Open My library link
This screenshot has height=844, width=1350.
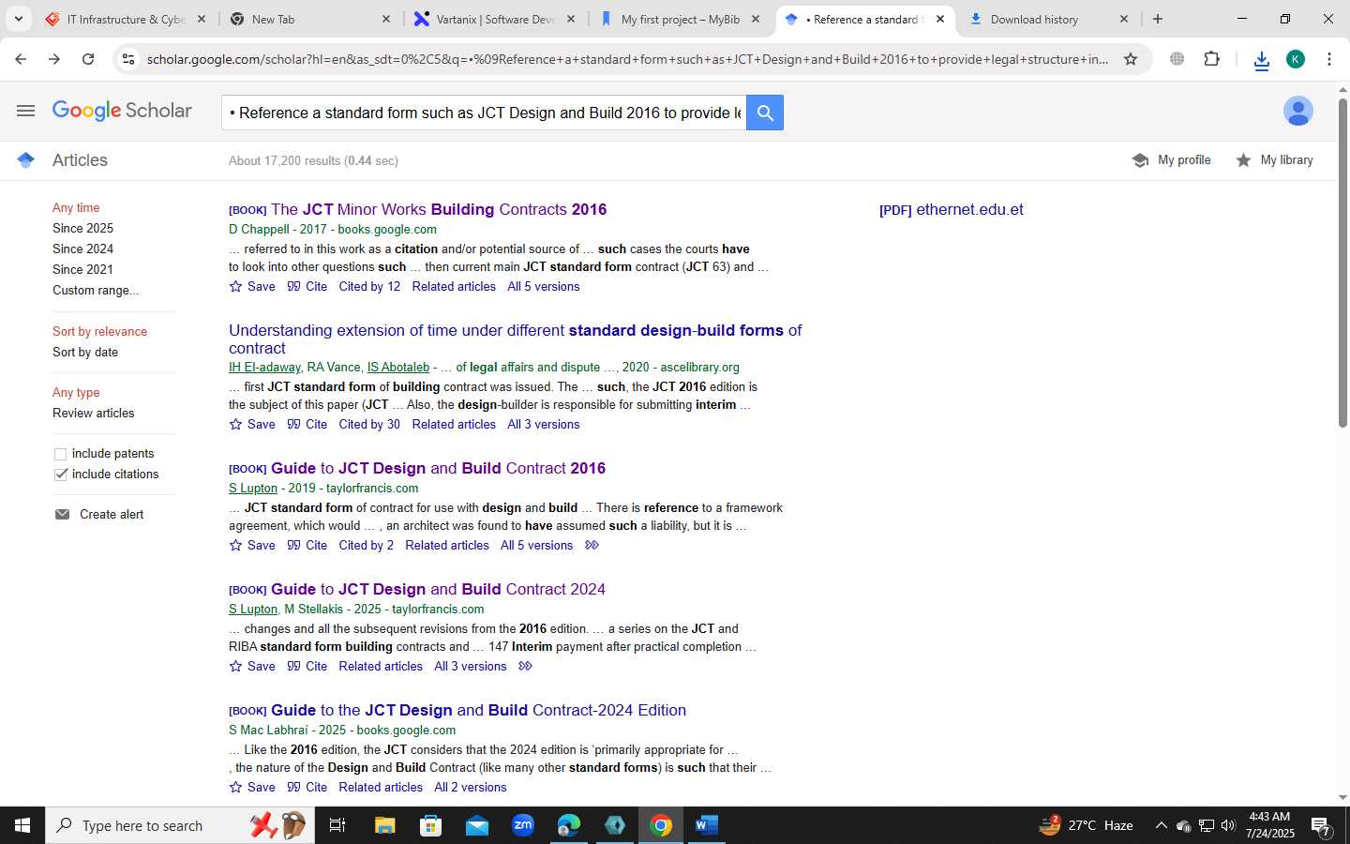[1274, 159]
